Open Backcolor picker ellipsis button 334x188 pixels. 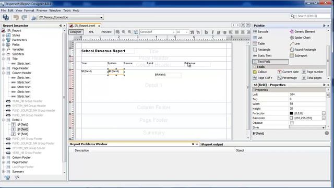[324, 118]
